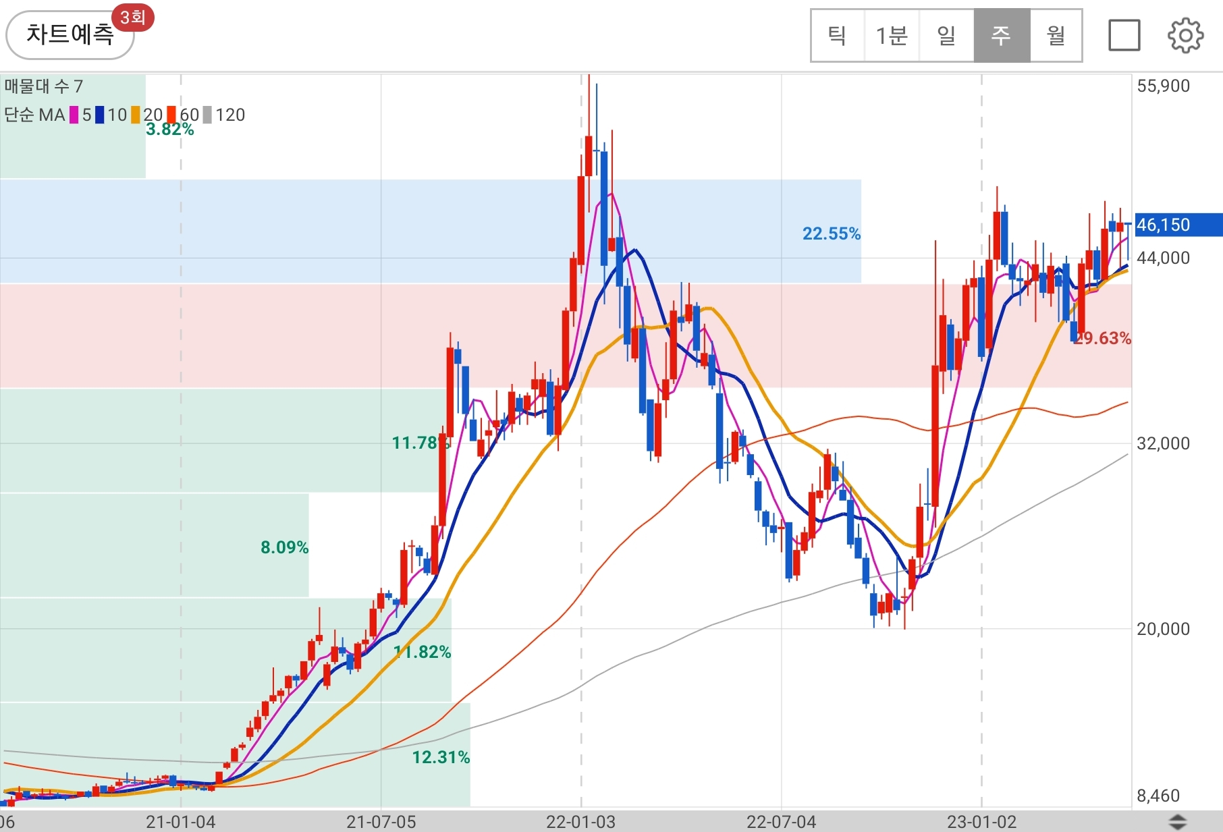Image resolution: width=1223 pixels, height=832 pixels.
Task: Click the red MA 60 color swatch
Action: tap(172, 115)
